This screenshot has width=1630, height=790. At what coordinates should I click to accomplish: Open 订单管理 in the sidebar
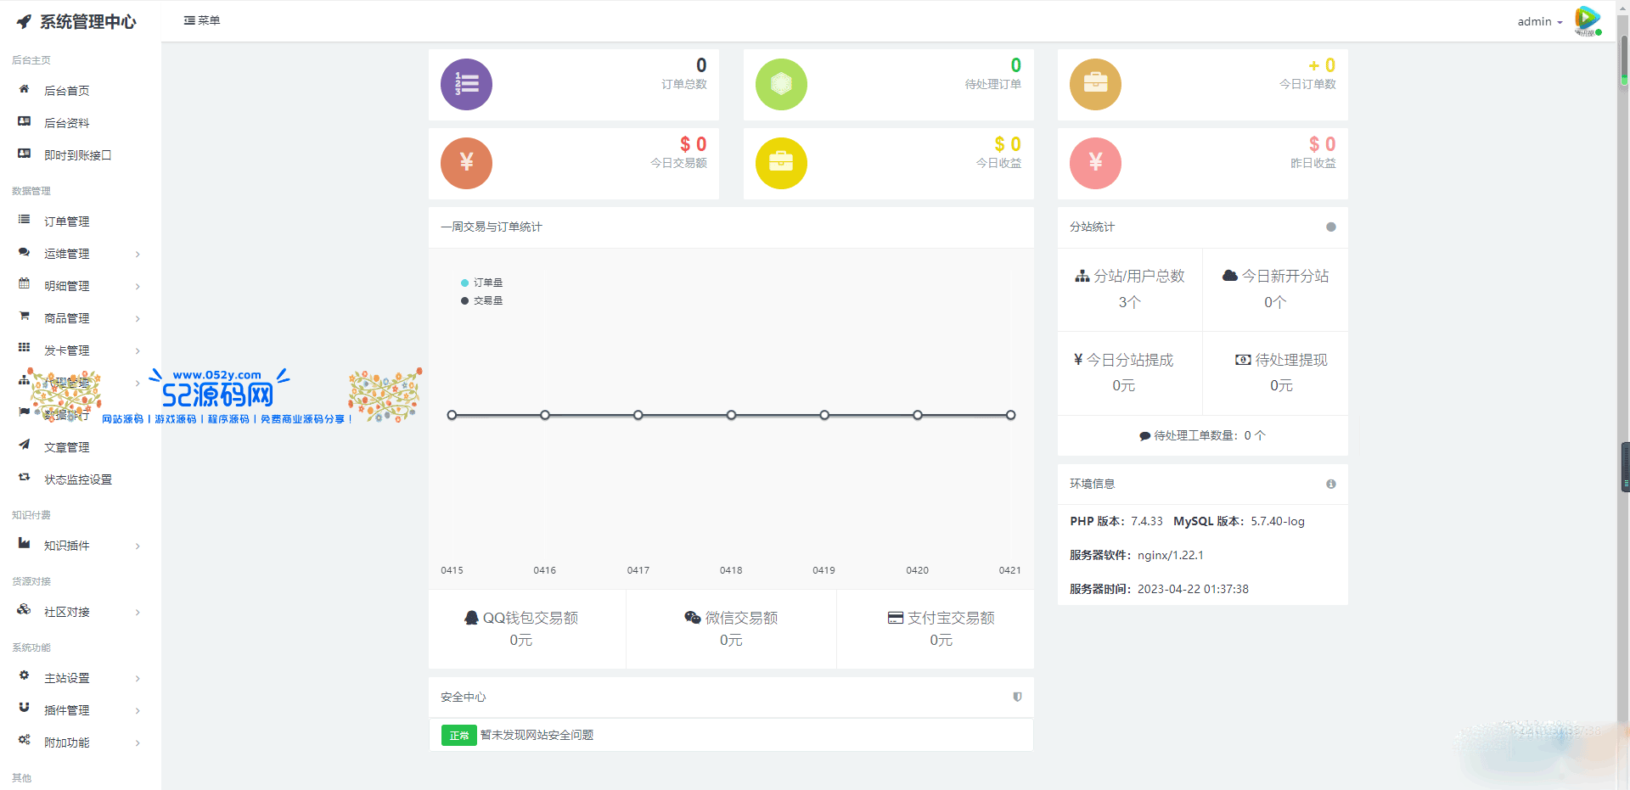66,221
